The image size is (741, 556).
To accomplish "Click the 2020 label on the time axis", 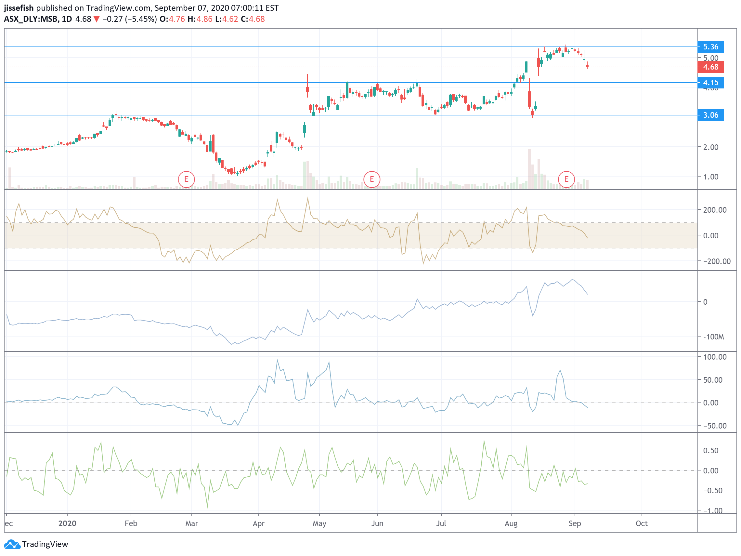I will click(x=67, y=523).
